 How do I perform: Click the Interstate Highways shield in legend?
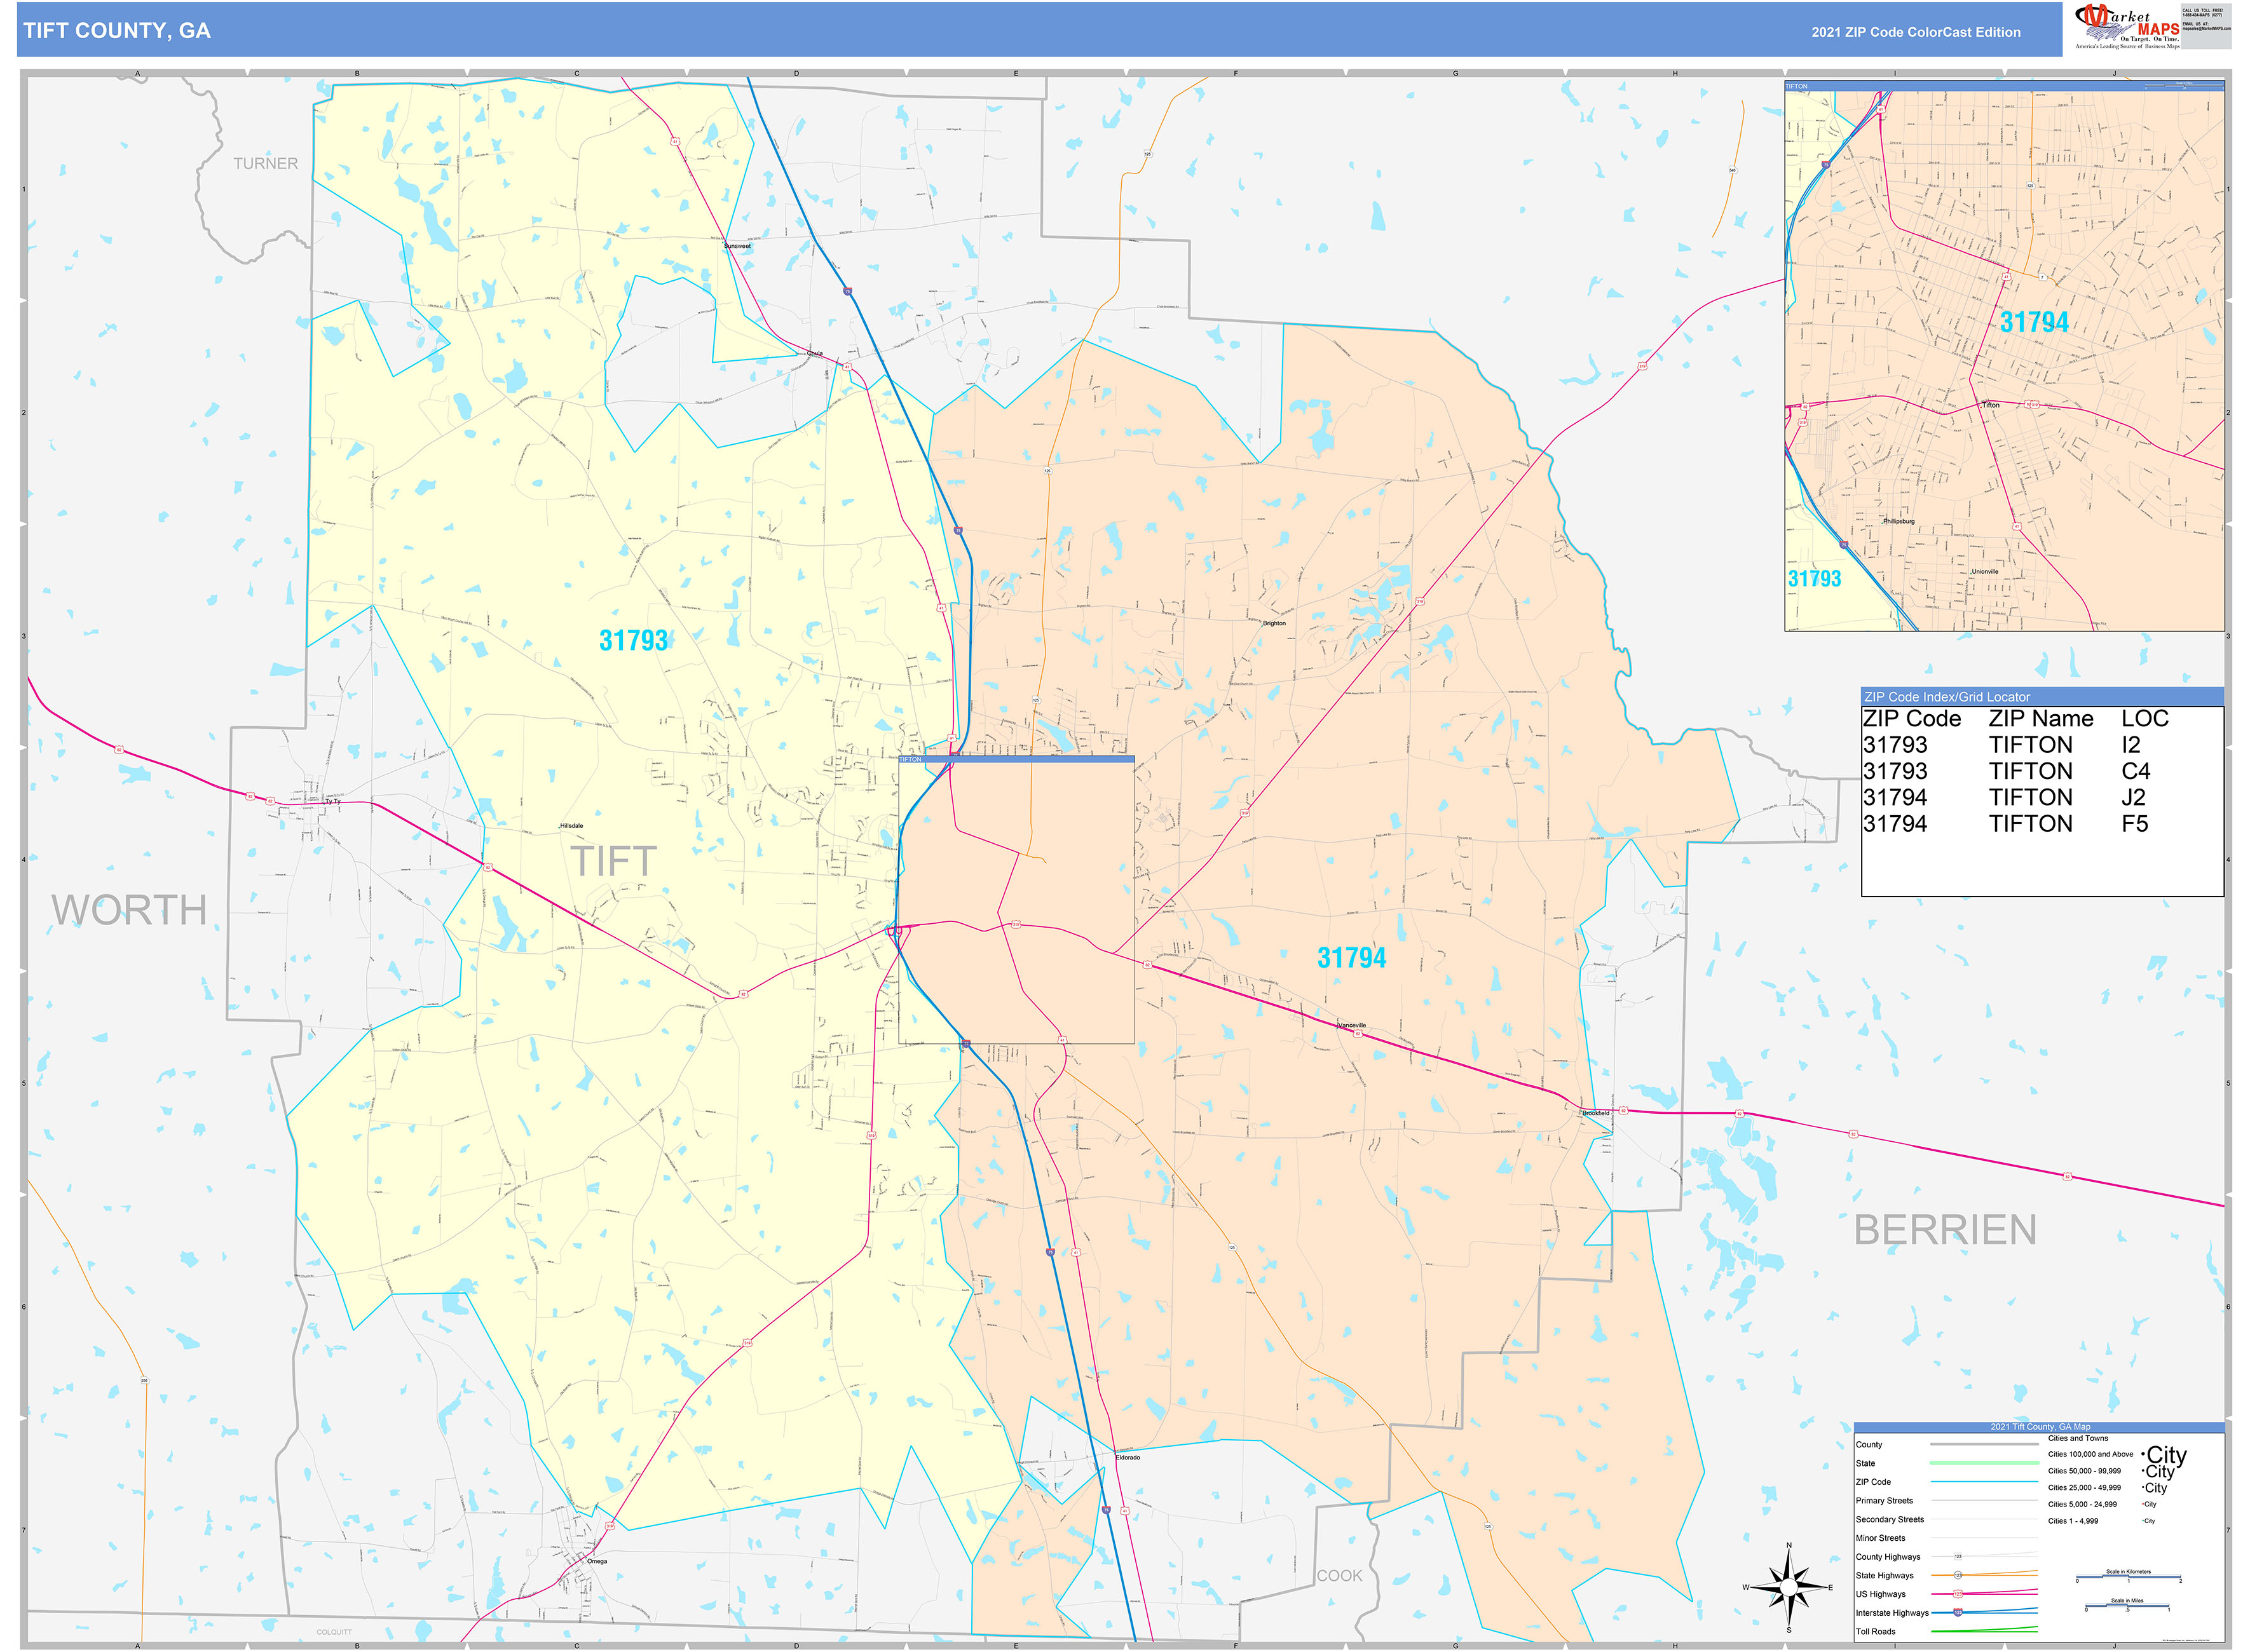point(1957,1612)
